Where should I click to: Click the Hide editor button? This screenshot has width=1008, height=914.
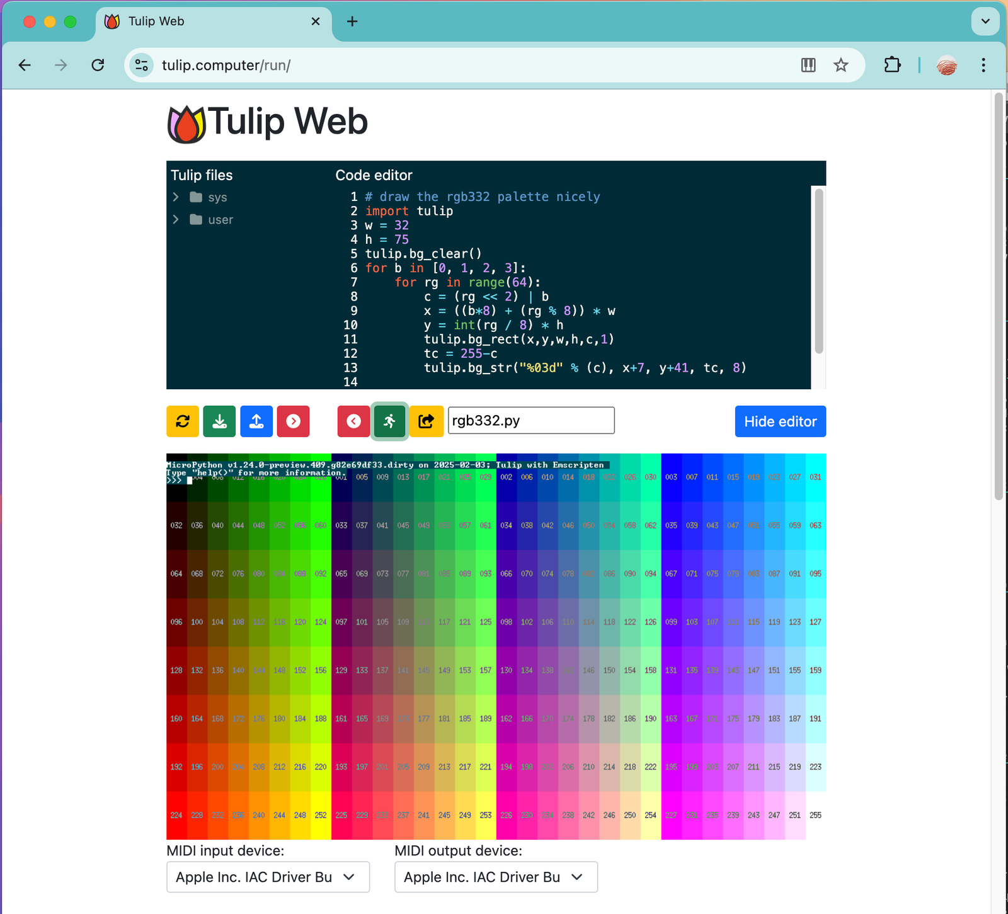point(780,421)
